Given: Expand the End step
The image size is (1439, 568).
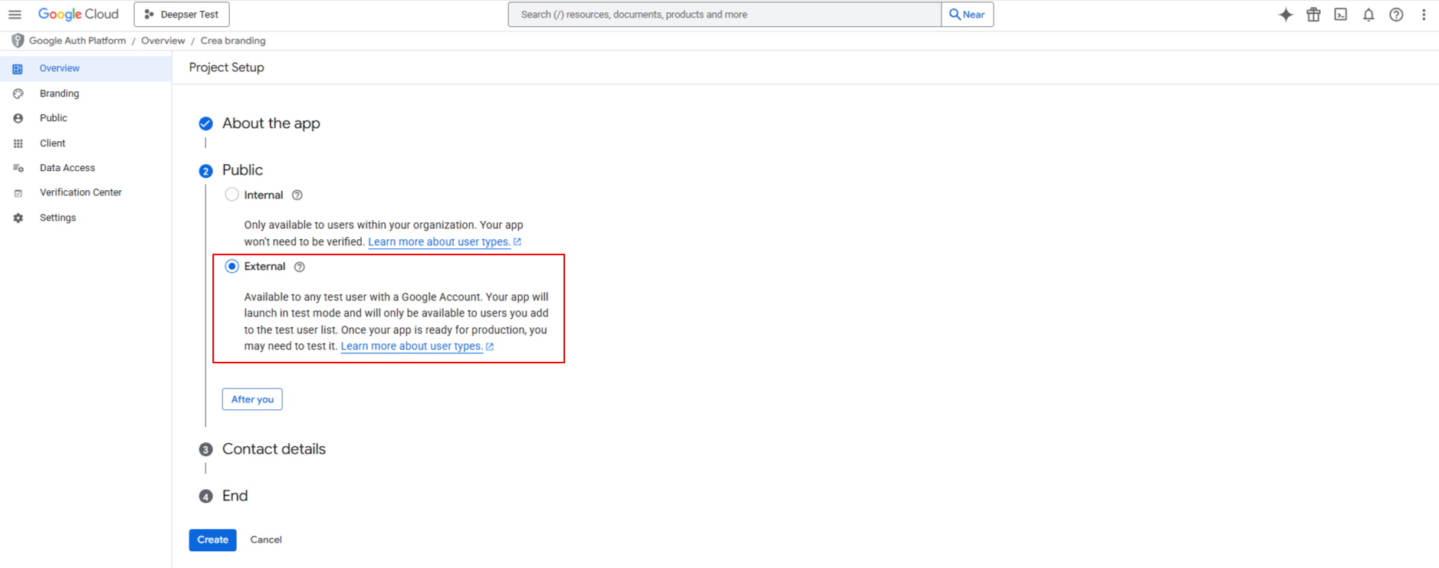Looking at the screenshot, I should pos(235,496).
